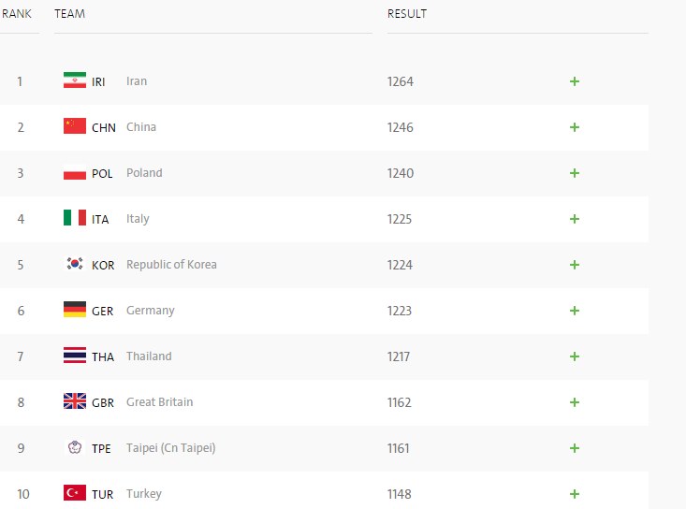Viewport: 686px width, 509px height.
Task: Expand China's result row plus icon
Action: (575, 127)
